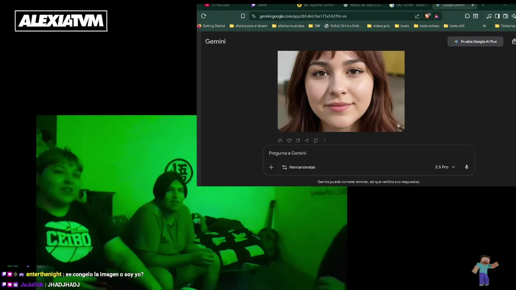516x290 pixels.
Task: Click the Pregunta a Gemini input field
Action: (368, 153)
